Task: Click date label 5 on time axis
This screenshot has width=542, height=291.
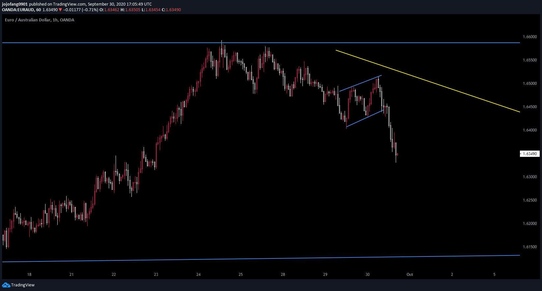Action: point(494,275)
